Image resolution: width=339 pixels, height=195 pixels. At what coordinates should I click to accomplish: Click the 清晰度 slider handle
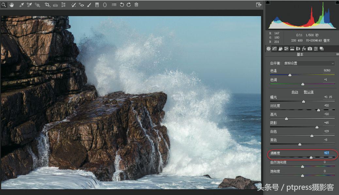point(311,157)
